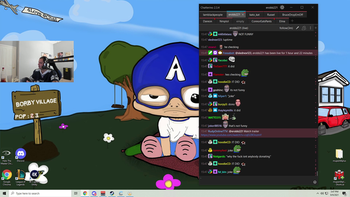Click the follow(3m) chat mode label
Viewport: 350px width, 197px height.
(x=286, y=28)
